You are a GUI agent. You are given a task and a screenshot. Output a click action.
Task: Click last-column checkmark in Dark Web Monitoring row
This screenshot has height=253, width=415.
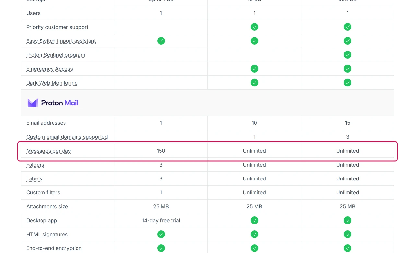coord(348,83)
